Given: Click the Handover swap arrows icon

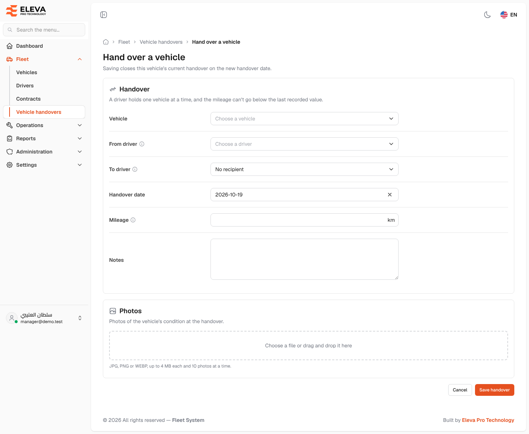Looking at the screenshot, I should (113, 89).
